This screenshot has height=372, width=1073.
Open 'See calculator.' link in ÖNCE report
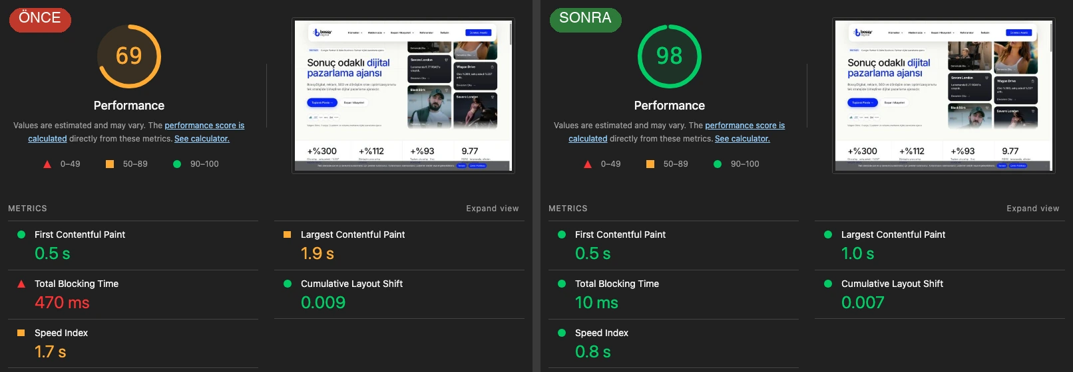(202, 139)
